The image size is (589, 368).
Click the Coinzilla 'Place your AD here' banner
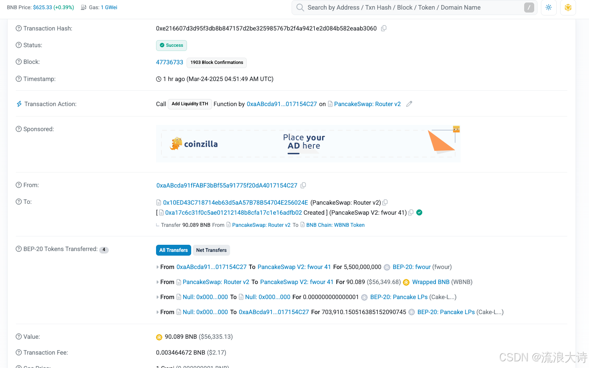tap(308, 144)
